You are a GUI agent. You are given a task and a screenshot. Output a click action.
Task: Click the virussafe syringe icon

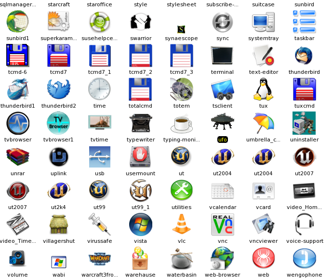point(99,224)
